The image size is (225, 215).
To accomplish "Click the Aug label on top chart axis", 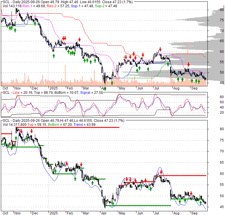I will [176, 88].
